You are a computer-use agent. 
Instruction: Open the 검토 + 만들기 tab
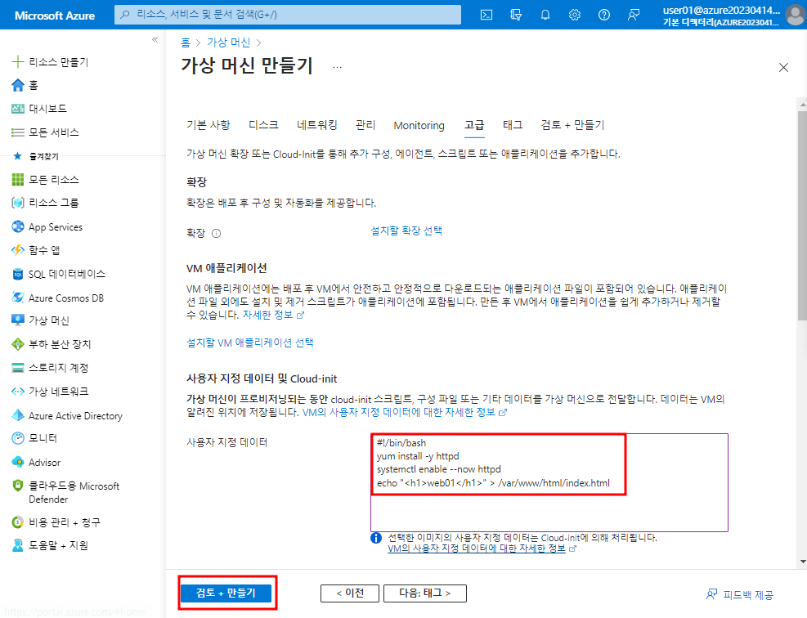click(x=573, y=125)
